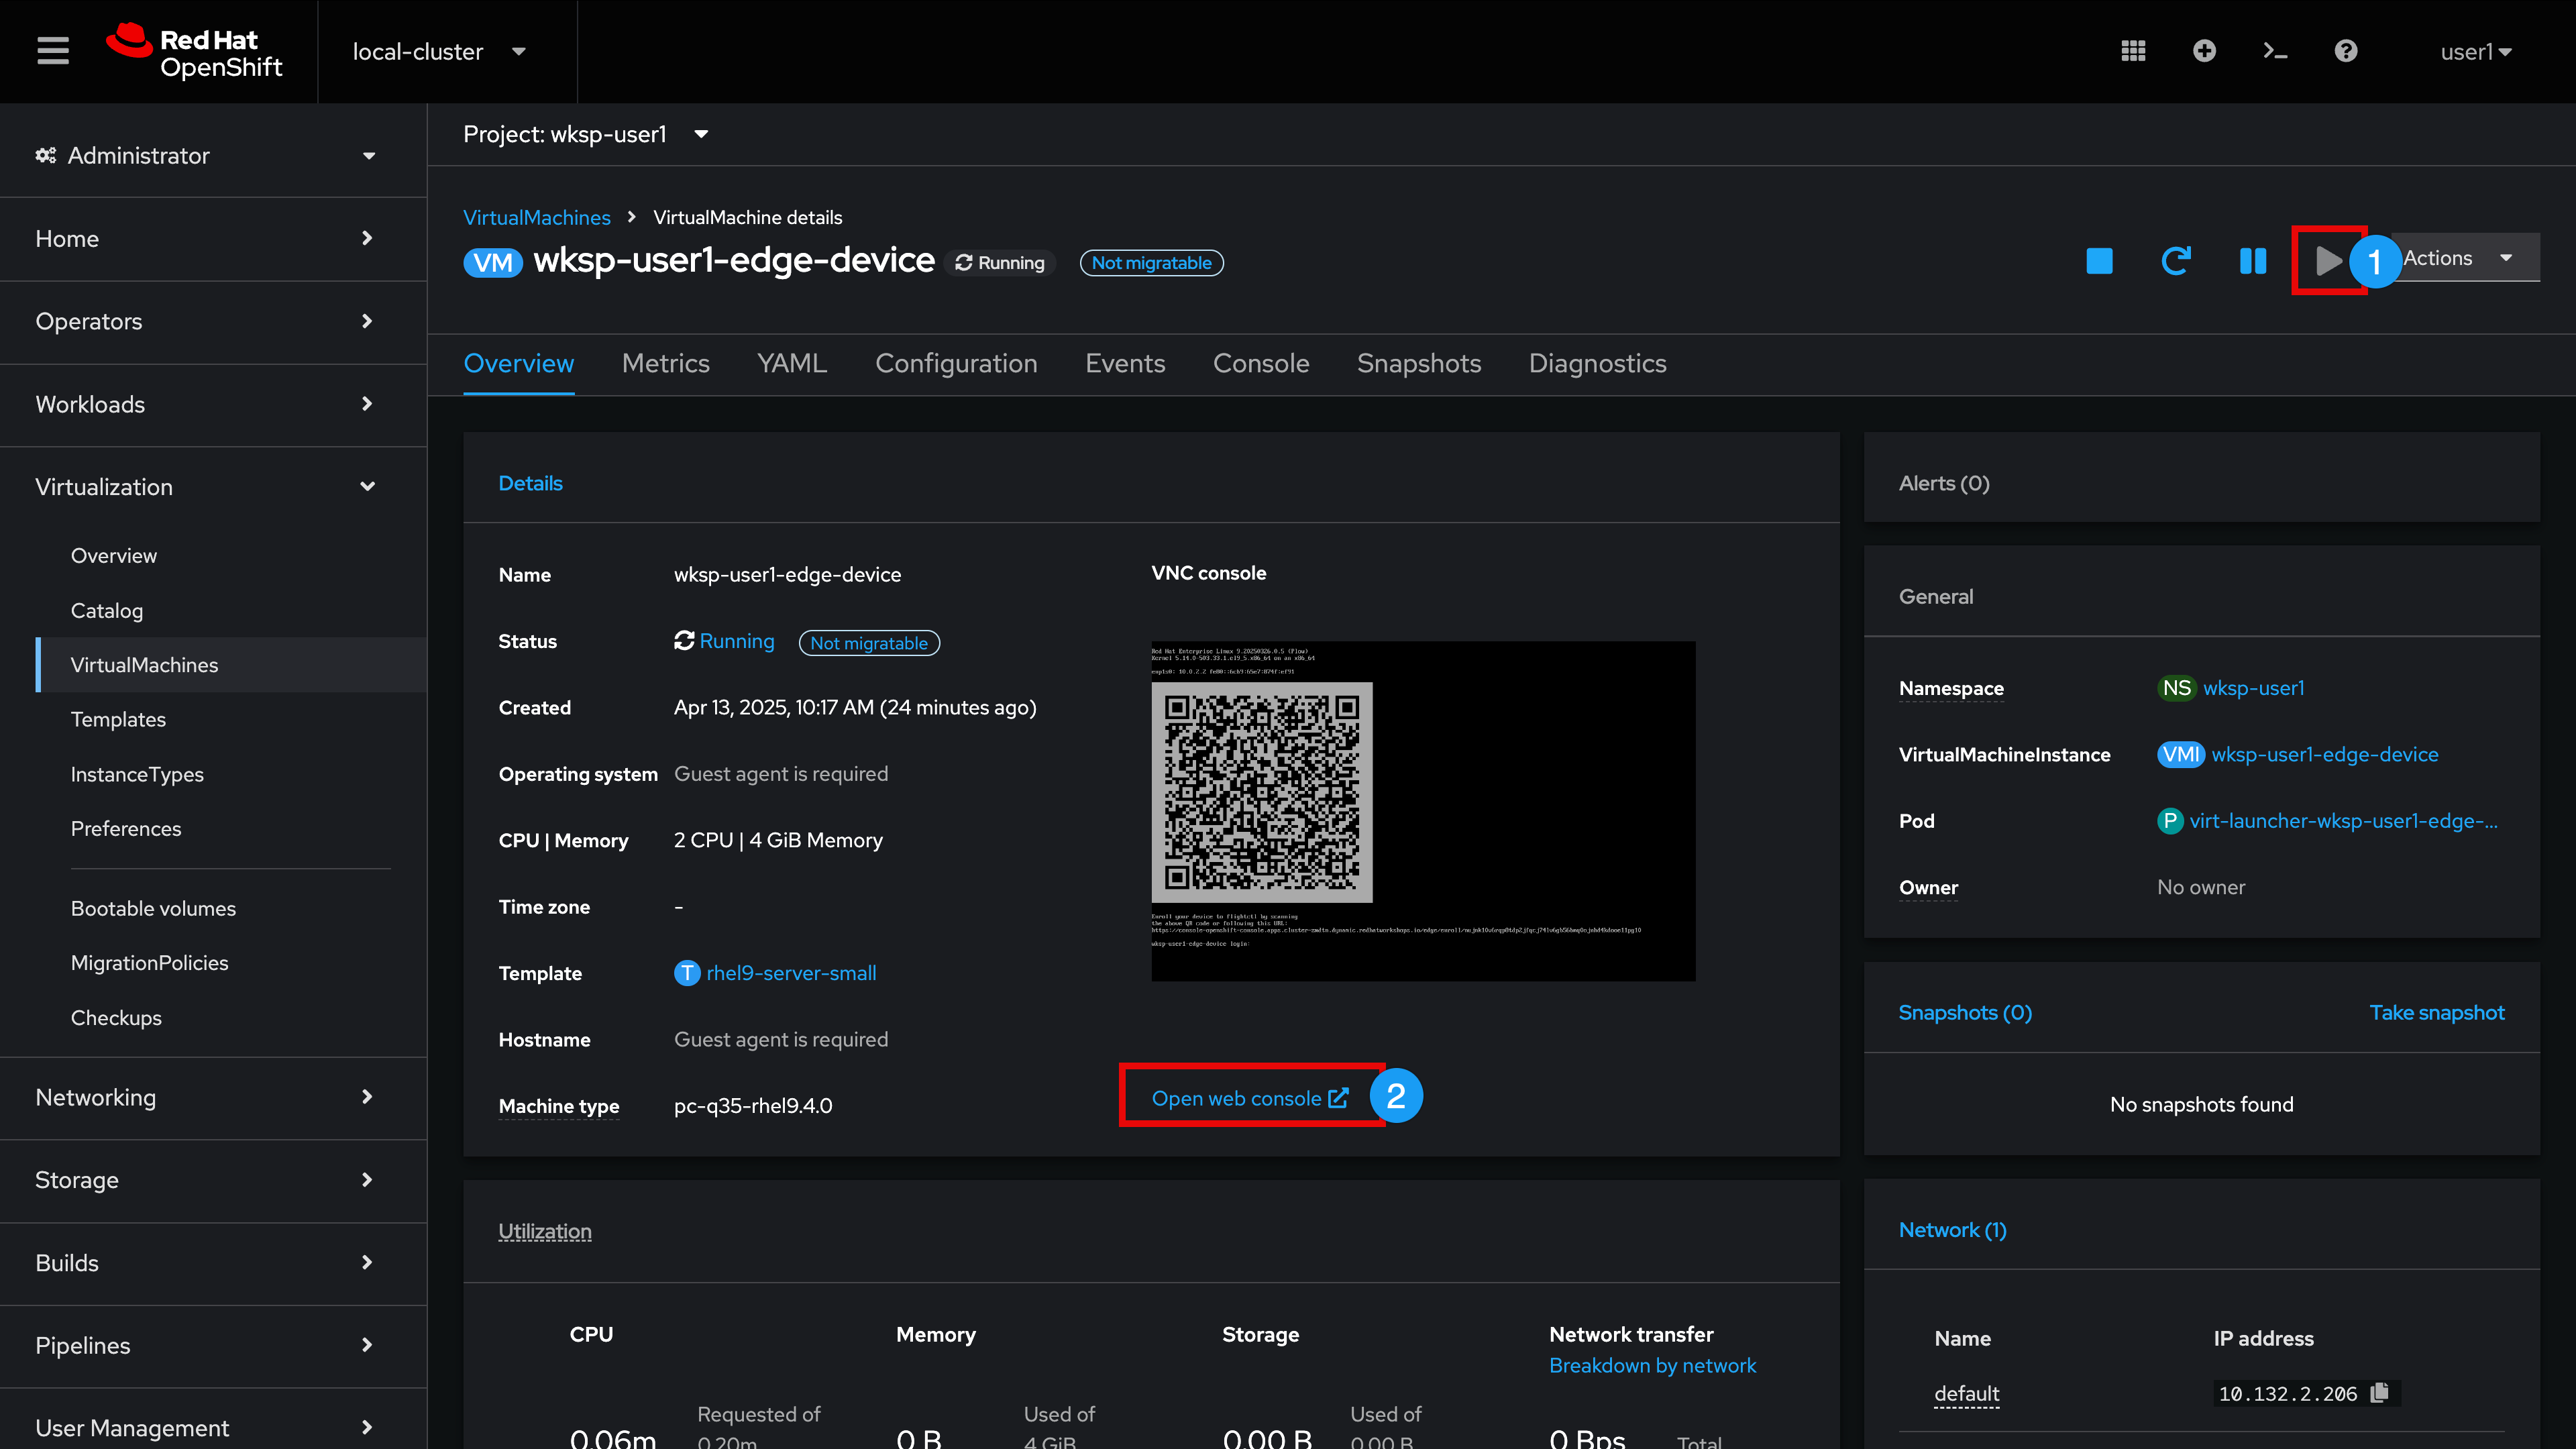Screen dimensions: 2576x1449
Task: Restart the VM with the circular arrow icon
Action: [2176, 261]
